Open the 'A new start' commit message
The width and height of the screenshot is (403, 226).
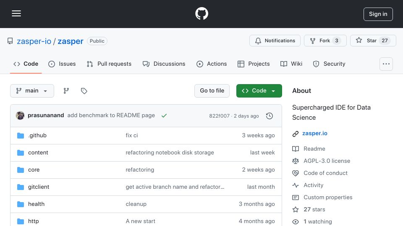(x=140, y=221)
